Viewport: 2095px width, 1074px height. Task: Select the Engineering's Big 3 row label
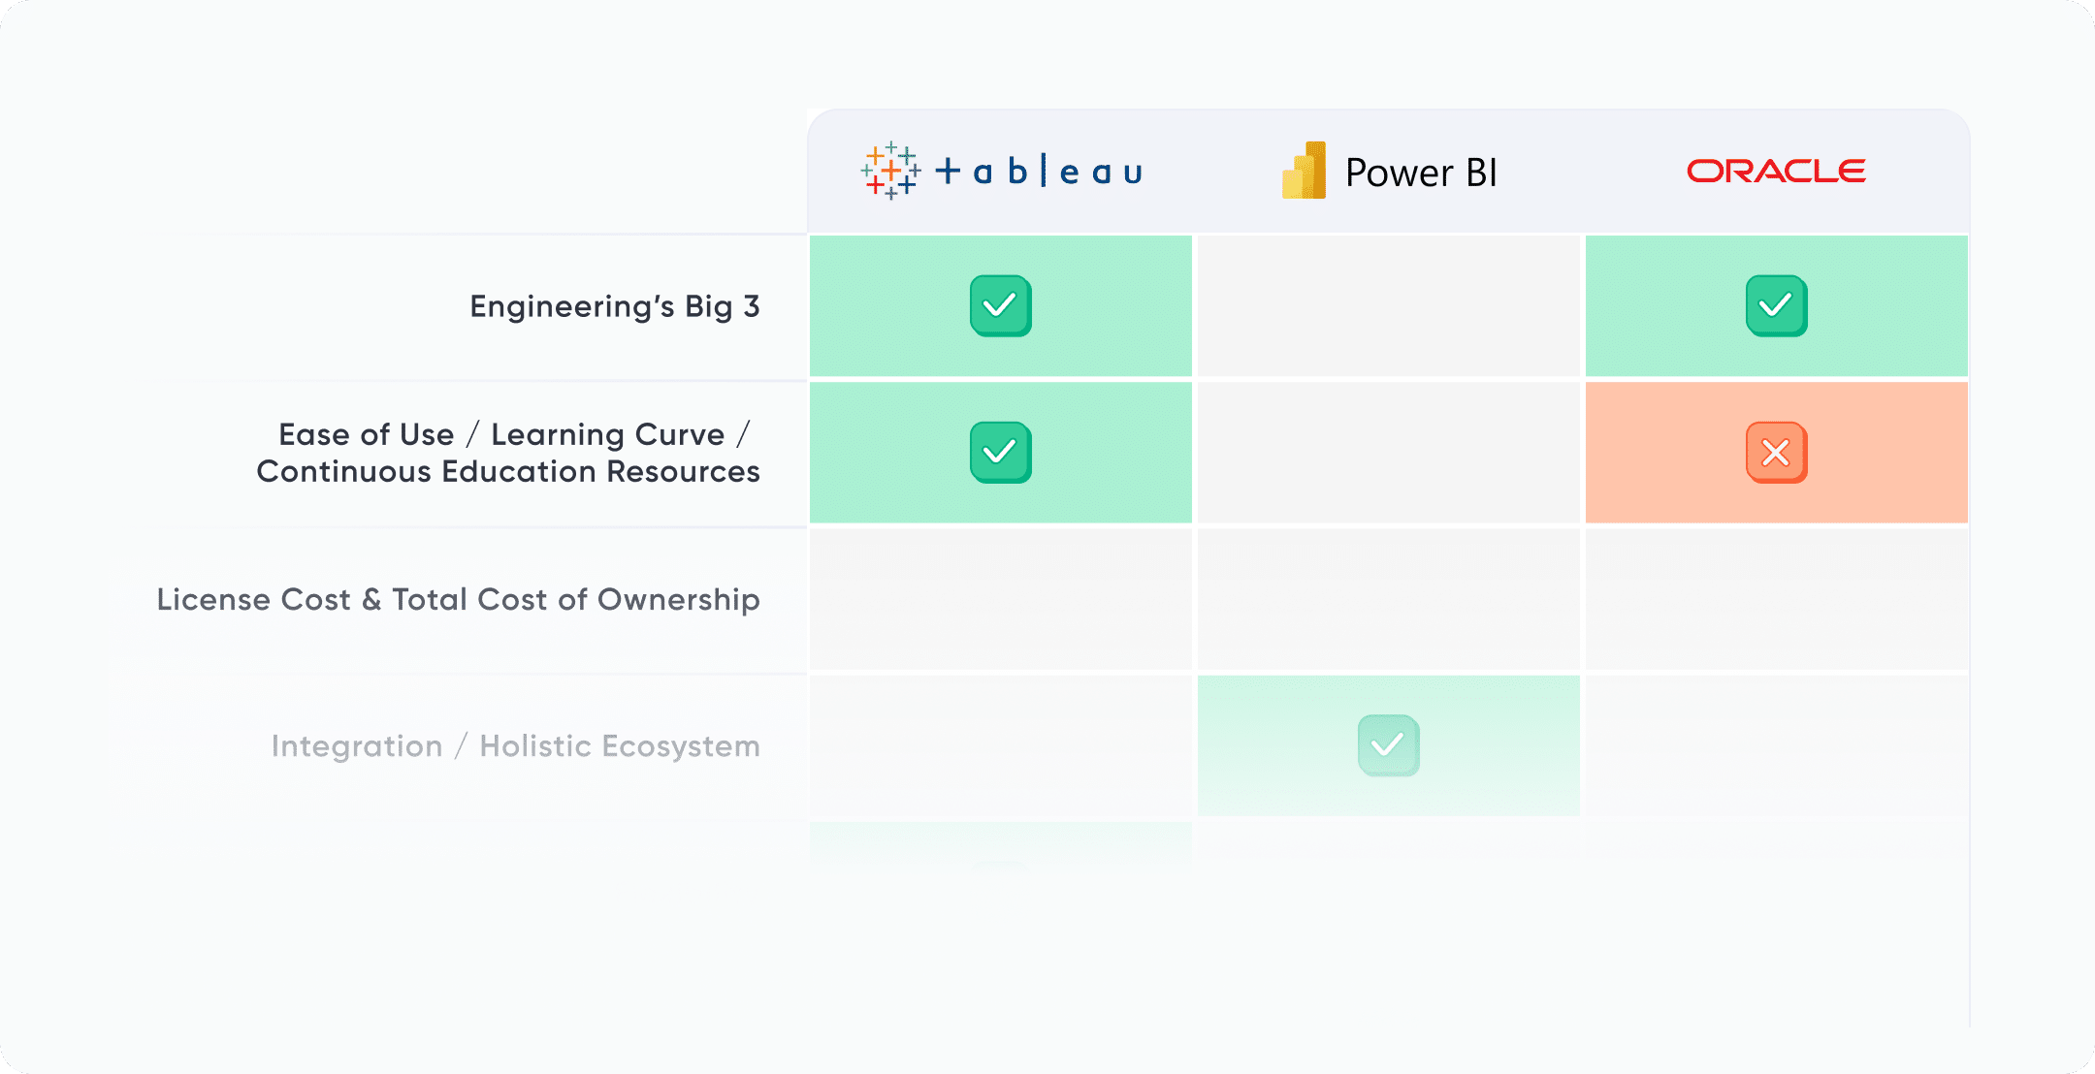(614, 306)
